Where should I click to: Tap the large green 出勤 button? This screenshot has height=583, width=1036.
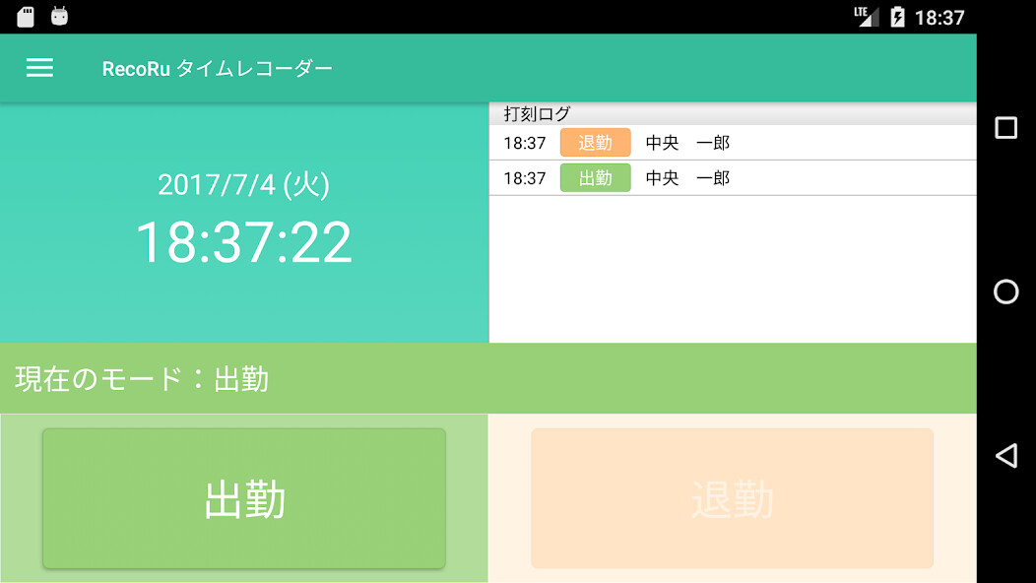tap(244, 498)
